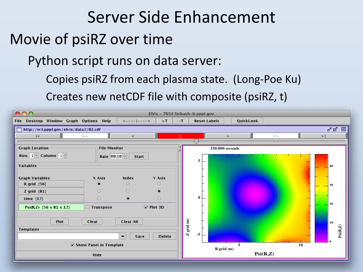The width and height of the screenshot is (363, 272).
Task: Click the time slider thumb
Action: tap(196, 141)
